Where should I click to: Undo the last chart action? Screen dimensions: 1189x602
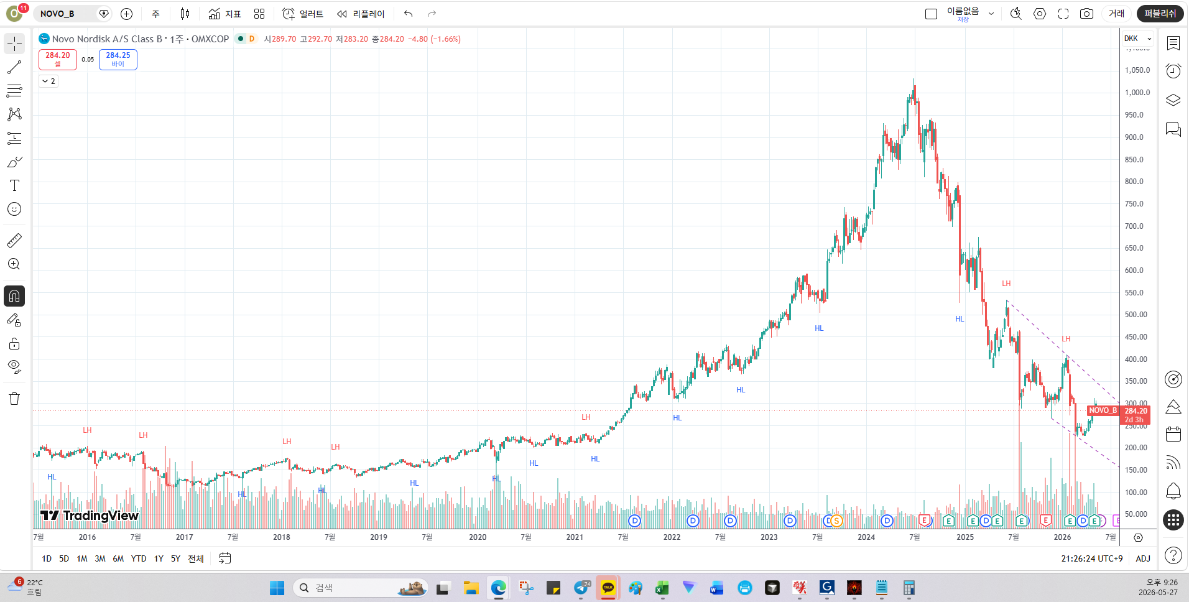408,14
